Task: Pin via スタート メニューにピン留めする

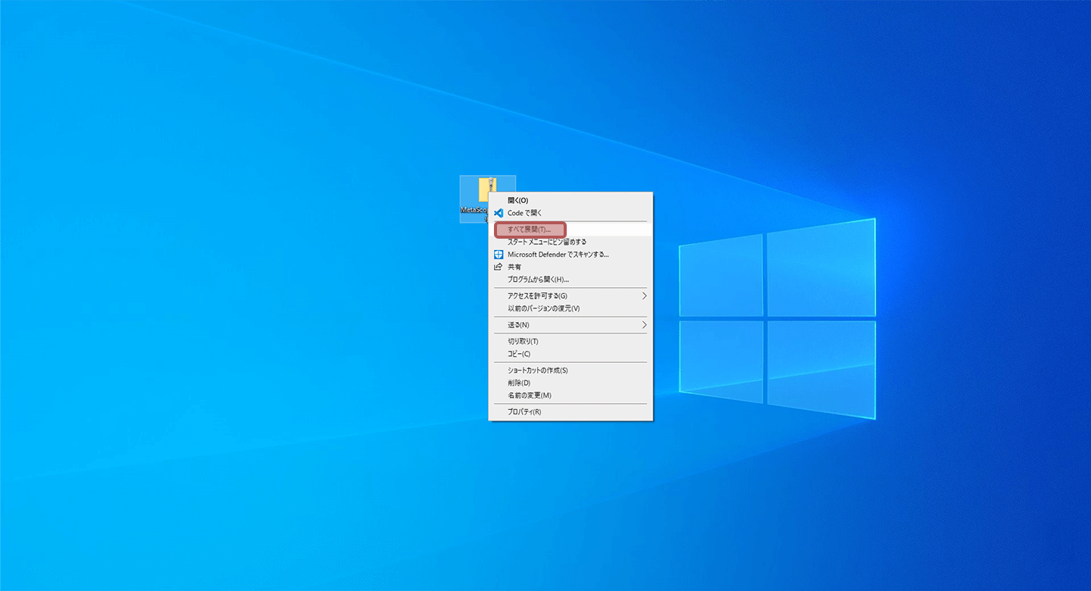Action: pos(546,242)
